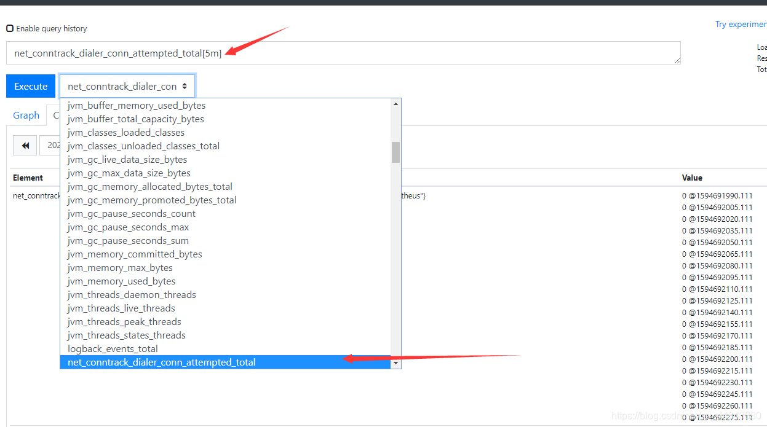The image size is (767, 427).
Task: Click value 0 @1594692155.111
Action: (717, 324)
